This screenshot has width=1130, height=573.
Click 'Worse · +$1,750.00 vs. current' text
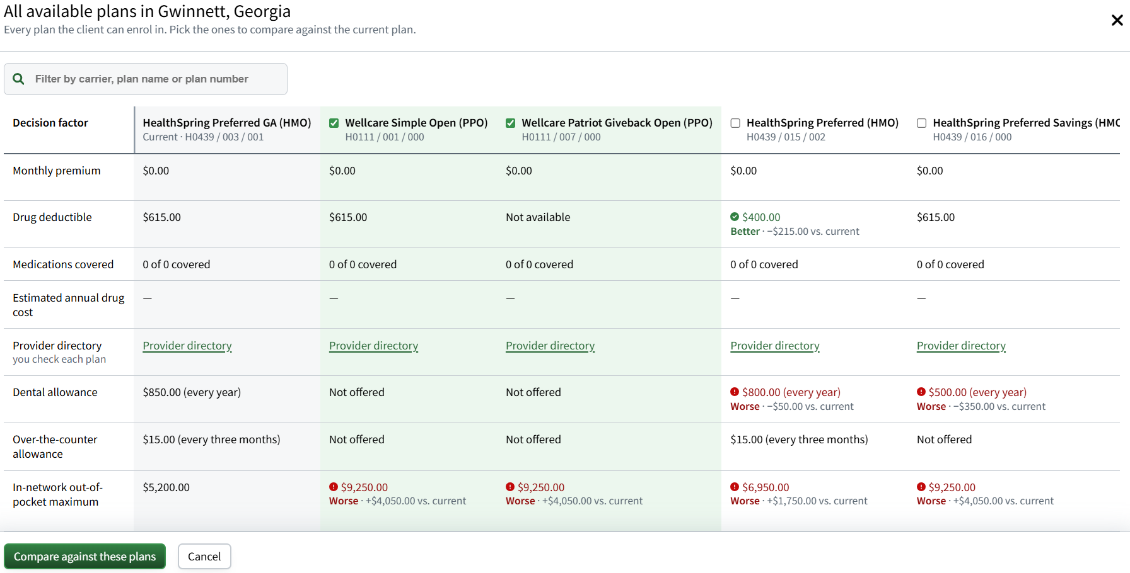(799, 501)
